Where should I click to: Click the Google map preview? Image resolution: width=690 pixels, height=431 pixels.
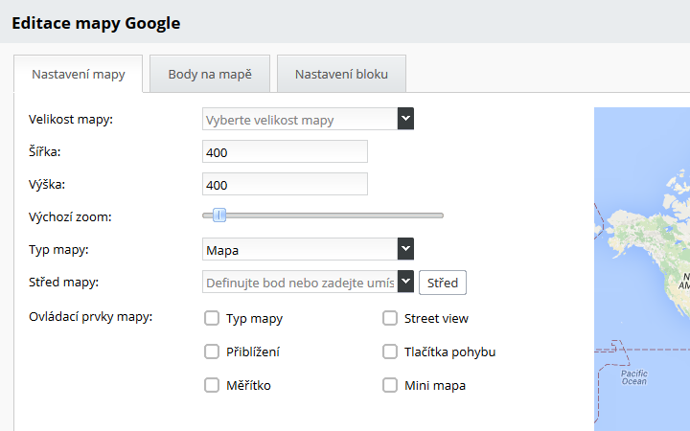[x=642, y=269]
